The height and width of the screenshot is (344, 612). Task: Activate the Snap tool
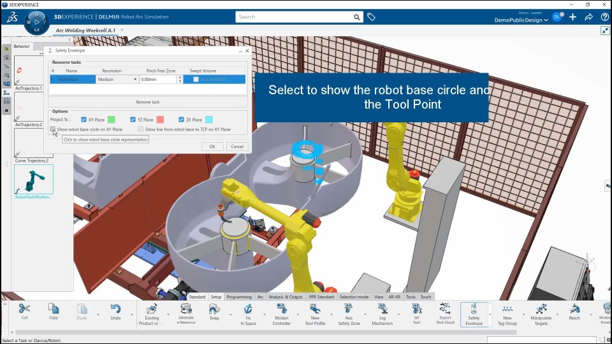click(x=214, y=312)
